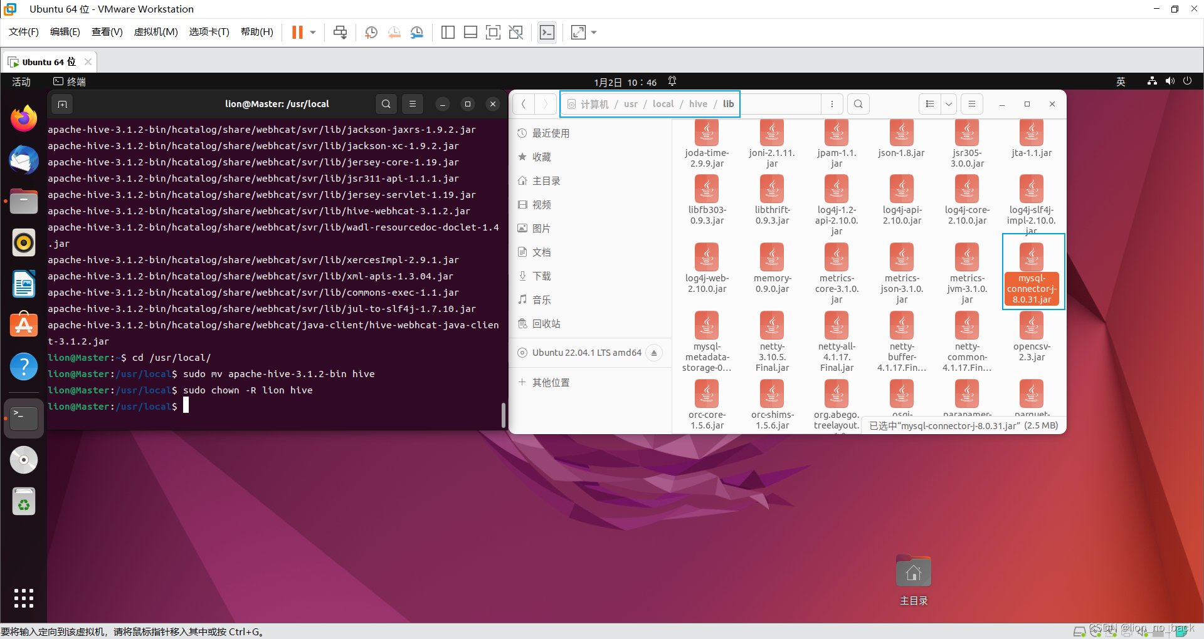
Task: Open the 文件(F) menu
Action: [24, 32]
